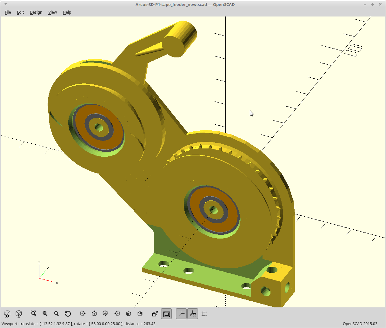Open the Design menu

(x=36, y=12)
